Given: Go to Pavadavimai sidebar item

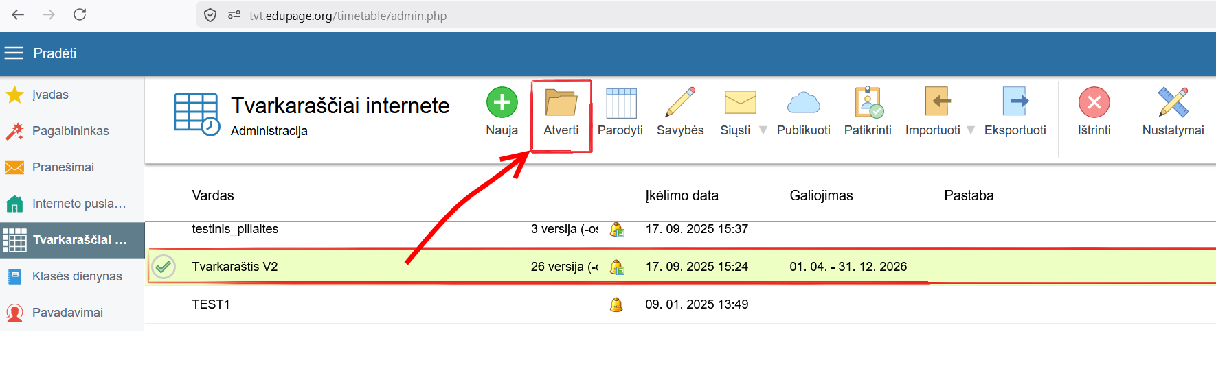Looking at the screenshot, I should pyautogui.click(x=67, y=313).
